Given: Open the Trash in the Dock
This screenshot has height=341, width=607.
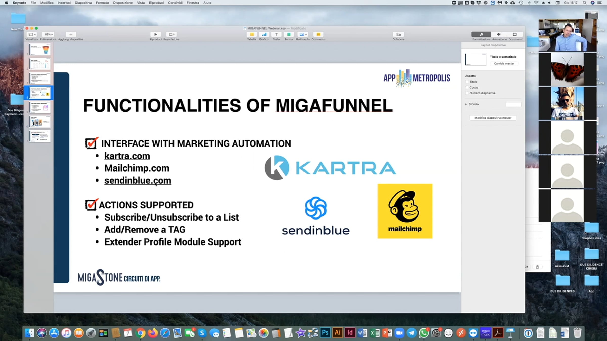Looking at the screenshot, I should (x=577, y=333).
